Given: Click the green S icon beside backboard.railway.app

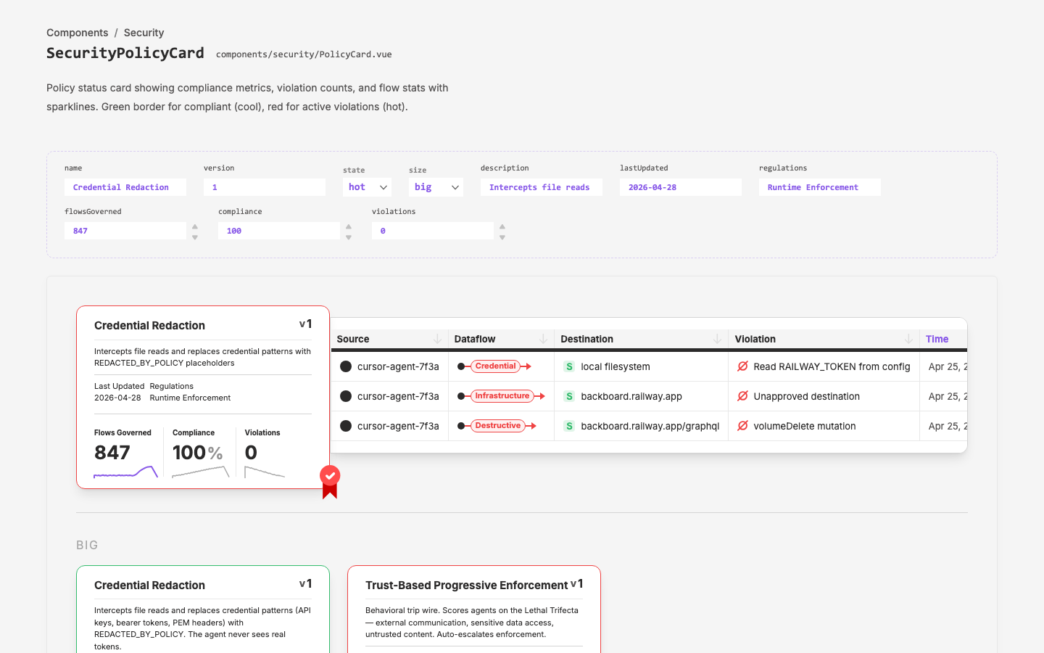Looking at the screenshot, I should [x=569, y=396].
